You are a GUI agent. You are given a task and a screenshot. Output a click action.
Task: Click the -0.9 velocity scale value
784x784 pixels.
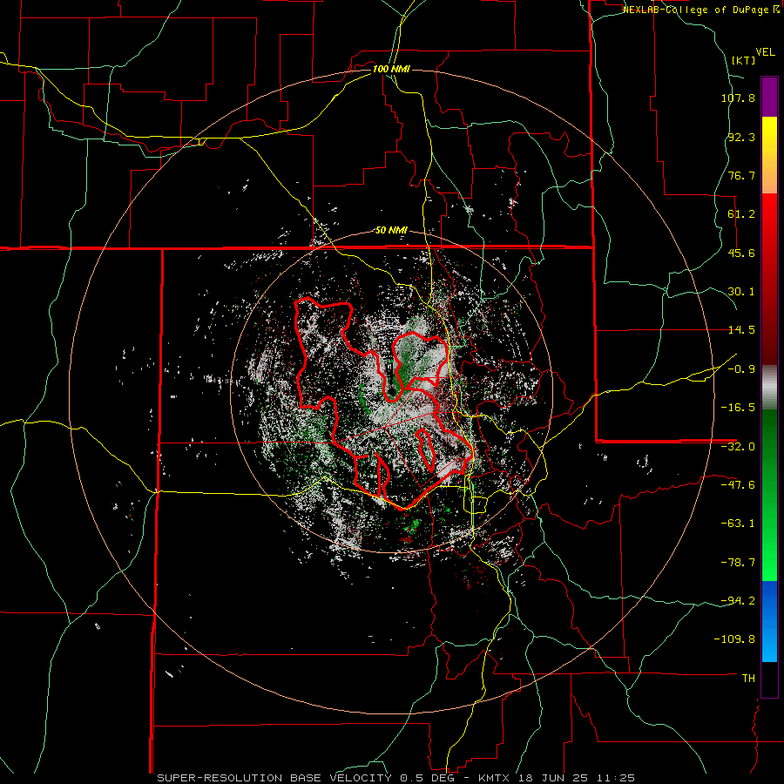click(741, 369)
